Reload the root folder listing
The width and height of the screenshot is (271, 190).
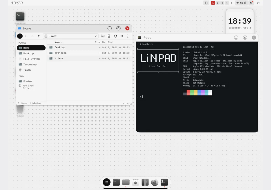[x=115, y=36]
